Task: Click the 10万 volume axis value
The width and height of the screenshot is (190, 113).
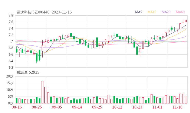Action: (x=9, y=90)
